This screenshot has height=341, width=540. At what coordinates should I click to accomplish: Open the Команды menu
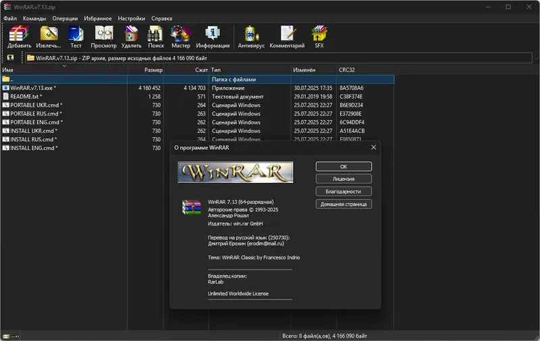[34, 18]
